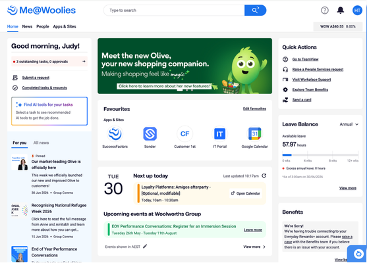Open End of Year Performance Conversations thumbnail
367x263 pixels.
coord(19,254)
